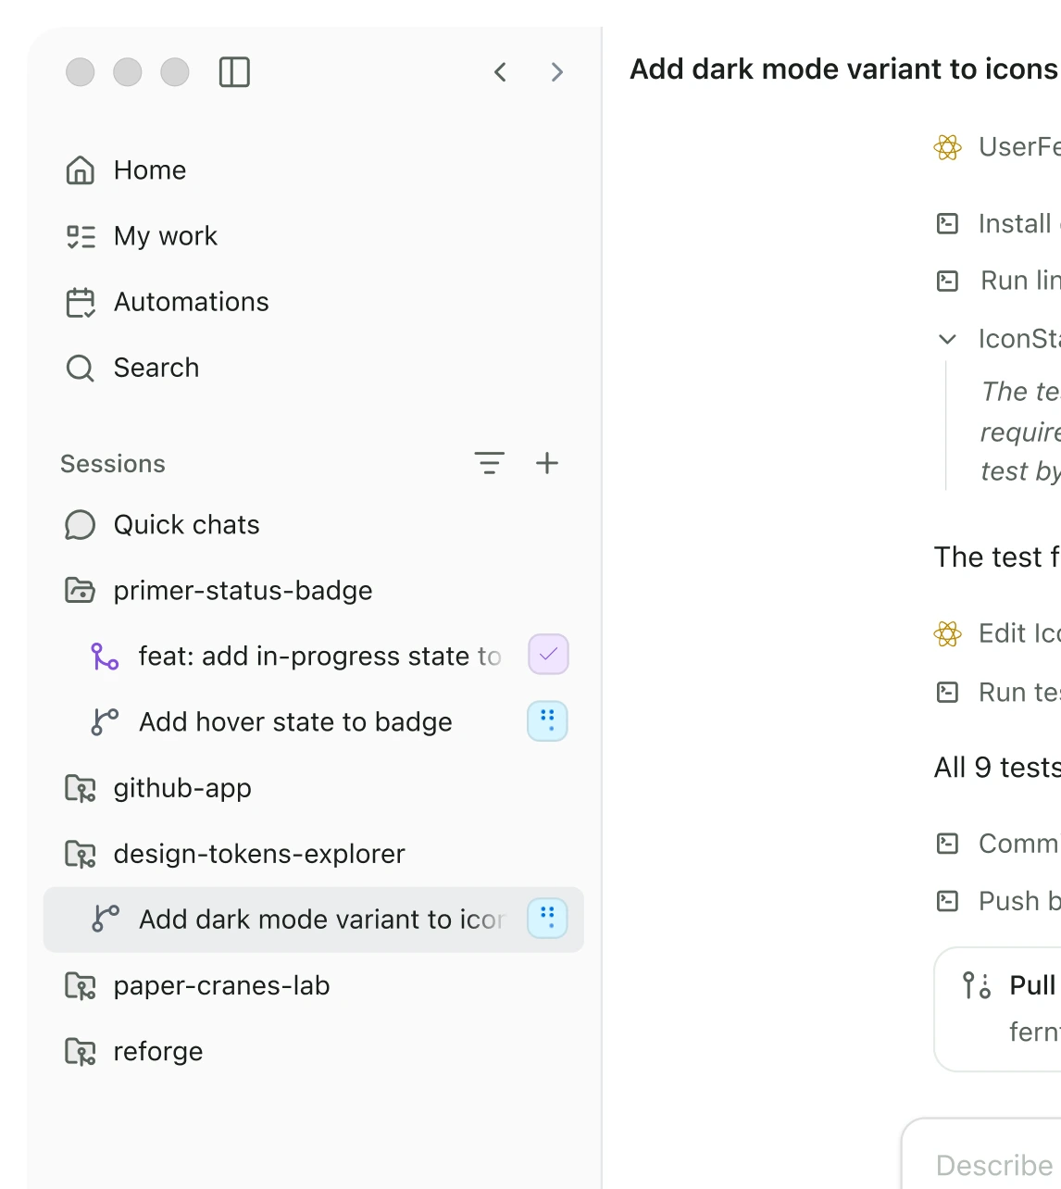
Task: Click Add dark mode variant title
Action: tap(843, 69)
